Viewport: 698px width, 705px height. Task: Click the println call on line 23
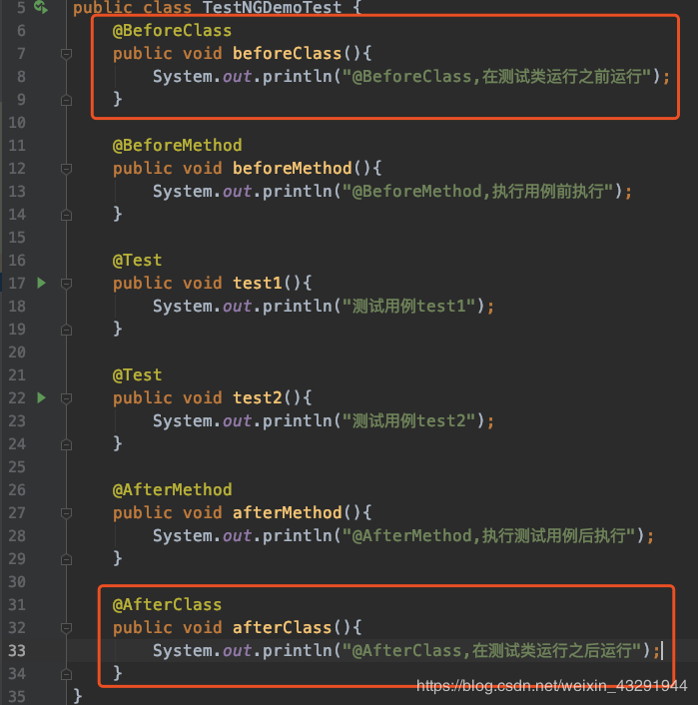click(297, 420)
